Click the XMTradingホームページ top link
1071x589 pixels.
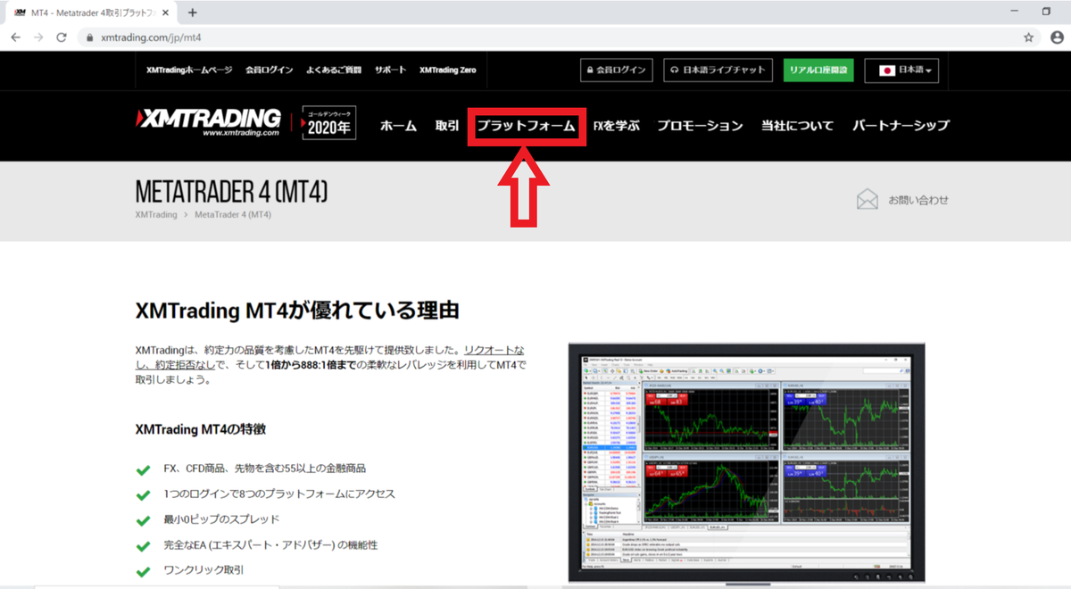pyautogui.click(x=189, y=70)
